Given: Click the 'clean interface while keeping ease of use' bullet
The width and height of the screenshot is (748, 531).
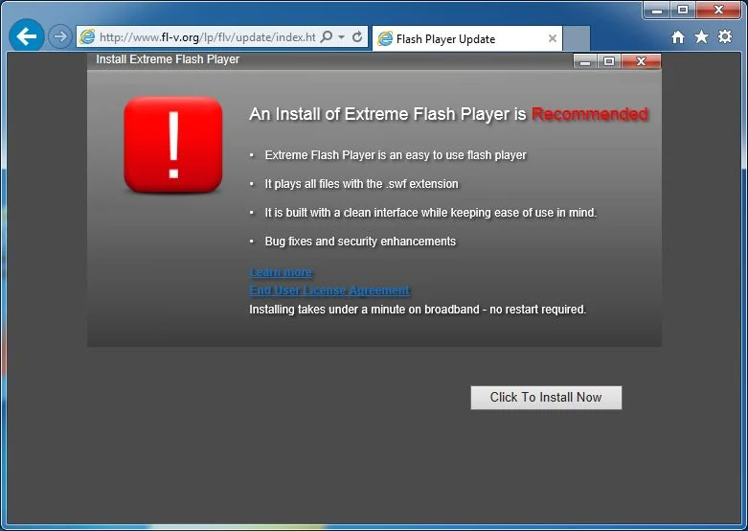Looking at the screenshot, I should click(x=431, y=213).
